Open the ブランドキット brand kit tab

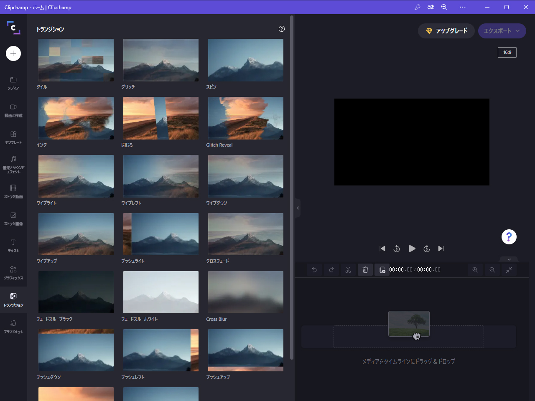point(13,327)
